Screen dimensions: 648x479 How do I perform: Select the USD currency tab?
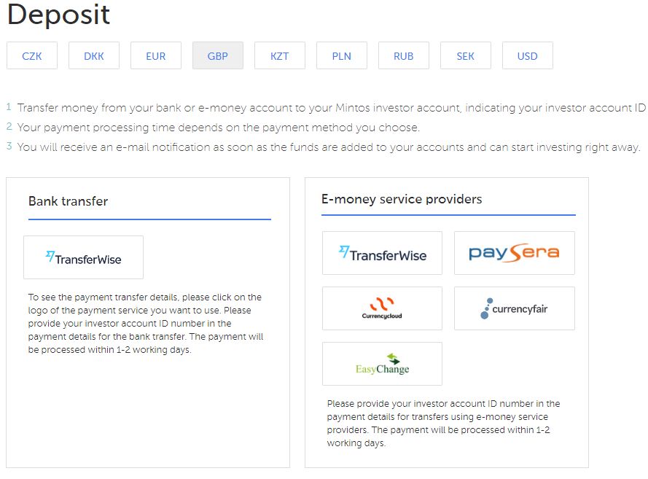pos(528,55)
